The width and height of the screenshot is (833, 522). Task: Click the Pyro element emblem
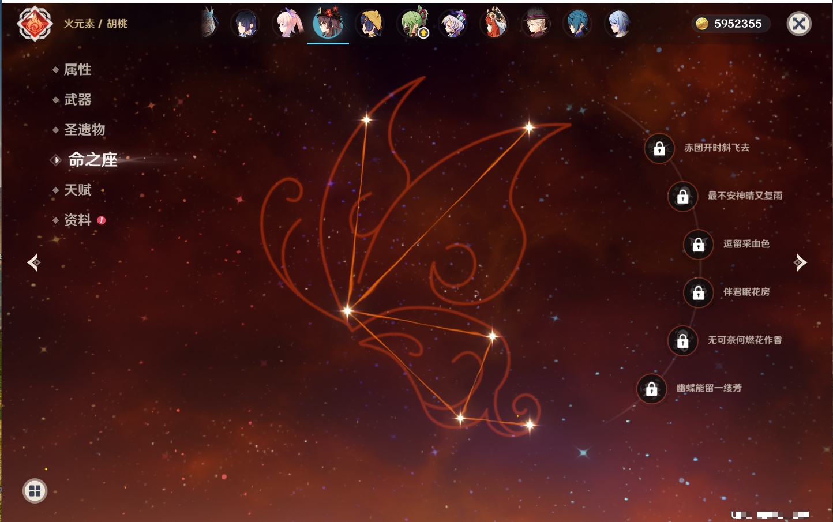pyautogui.click(x=35, y=24)
